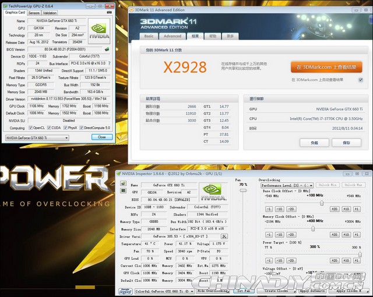Click the Bus Interface question mark in GPU-Z
Screen dimensions: 373x297
(109, 63)
